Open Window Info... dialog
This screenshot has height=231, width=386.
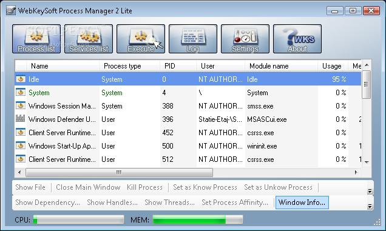tap(302, 203)
